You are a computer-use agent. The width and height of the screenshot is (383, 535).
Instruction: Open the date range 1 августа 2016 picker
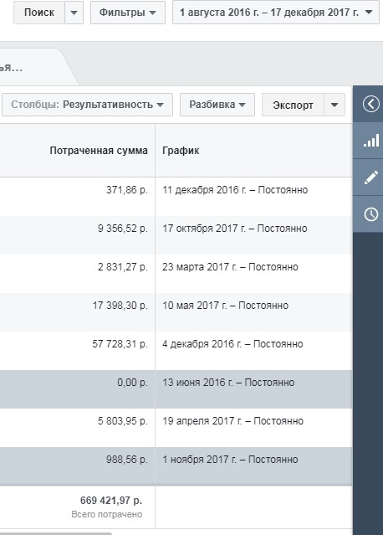point(276,13)
